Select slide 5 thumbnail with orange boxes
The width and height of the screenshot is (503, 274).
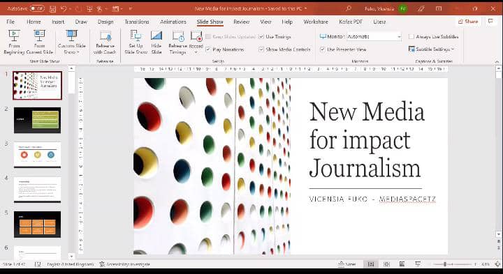point(37,224)
